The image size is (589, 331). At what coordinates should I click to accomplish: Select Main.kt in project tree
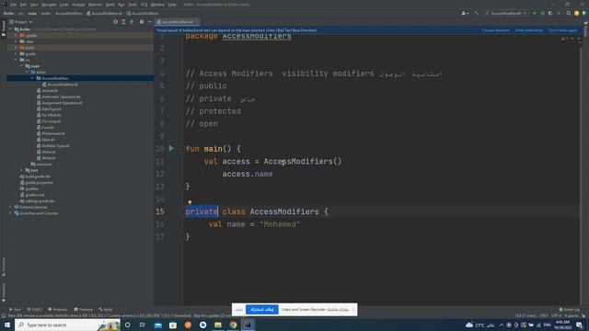click(x=45, y=140)
